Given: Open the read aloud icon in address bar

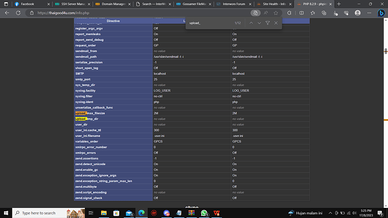Looking at the screenshot, I should point(266,13).
